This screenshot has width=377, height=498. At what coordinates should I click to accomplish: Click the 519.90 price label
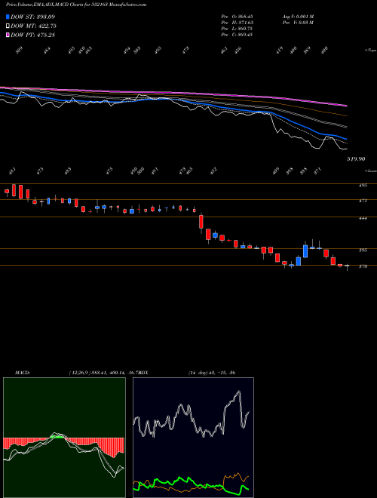click(355, 158)
